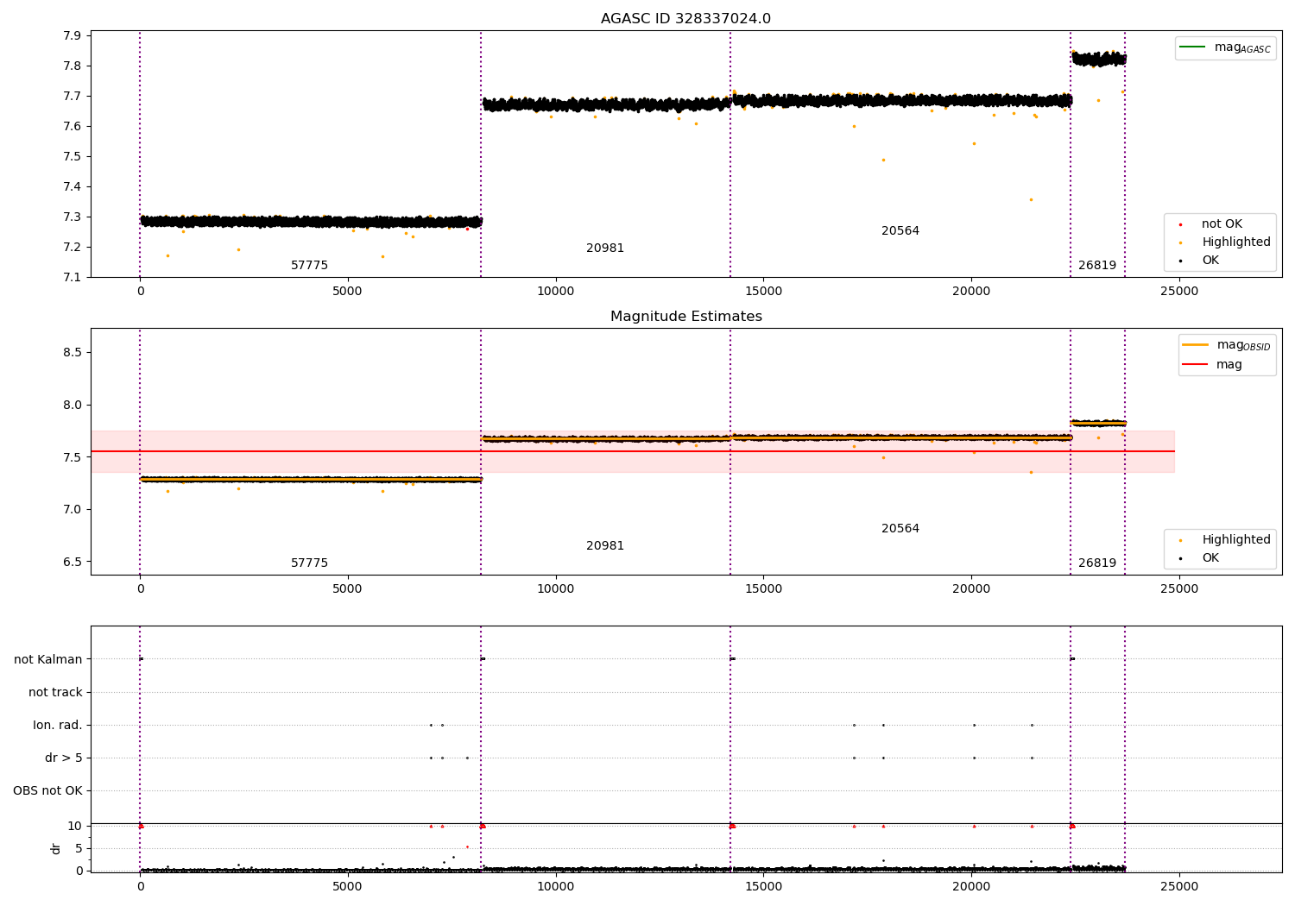
Task: Click observation label 20981 in Magnitude Estimates plot
Action: 605,546
